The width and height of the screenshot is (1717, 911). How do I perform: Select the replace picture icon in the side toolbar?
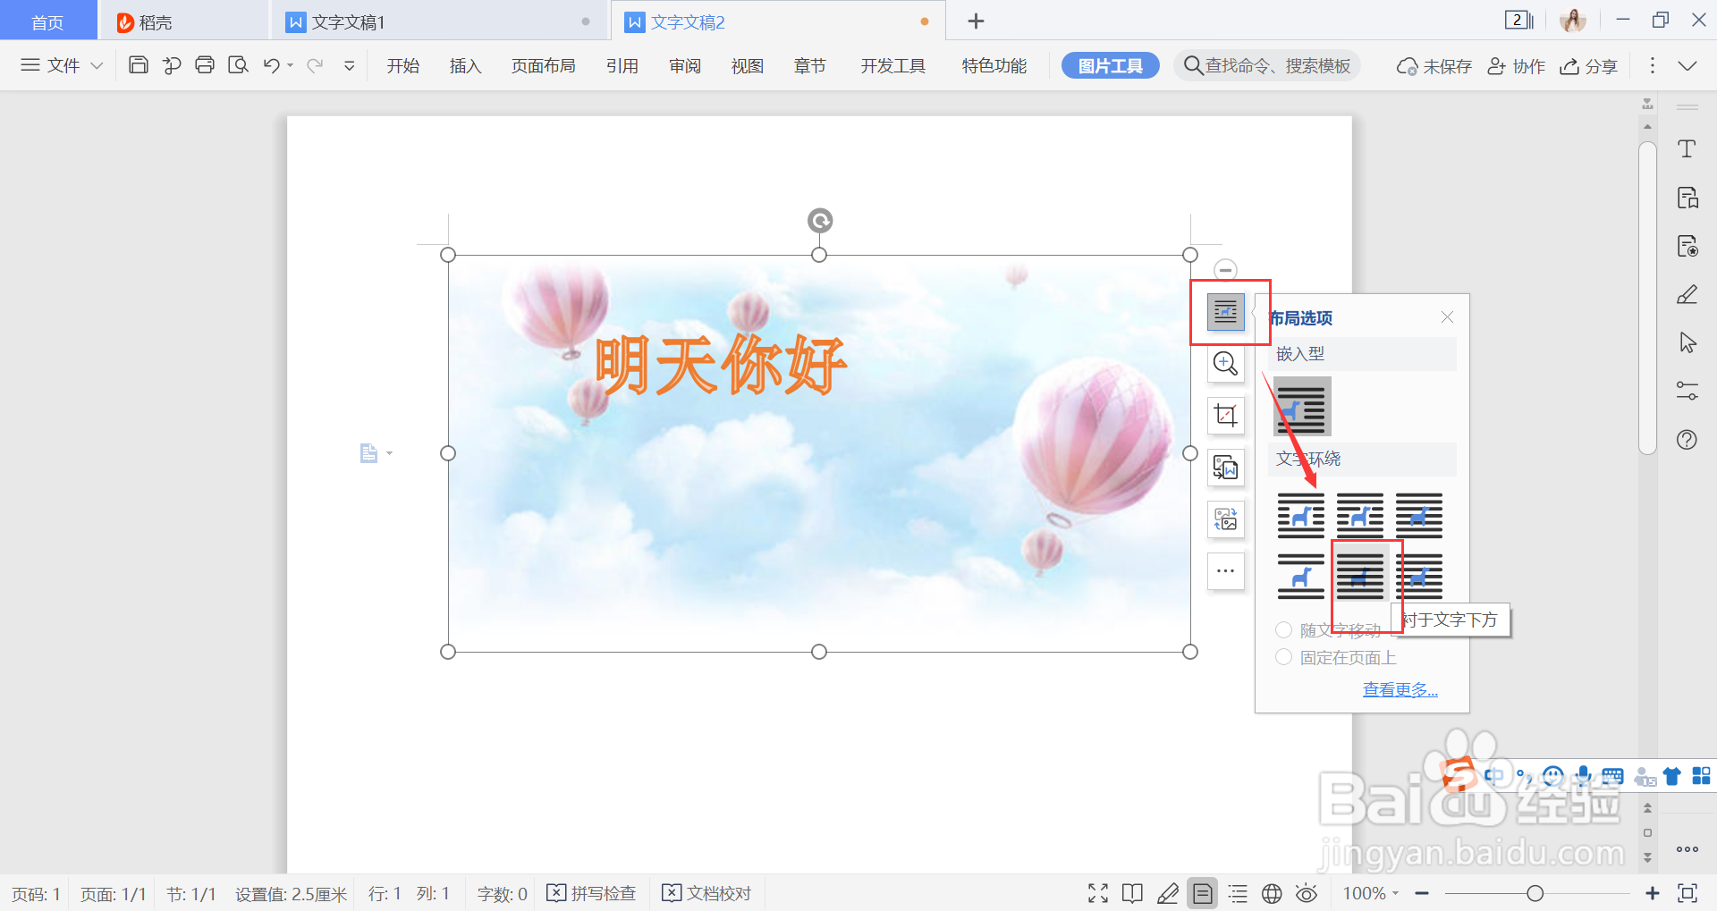point(1226,468)
